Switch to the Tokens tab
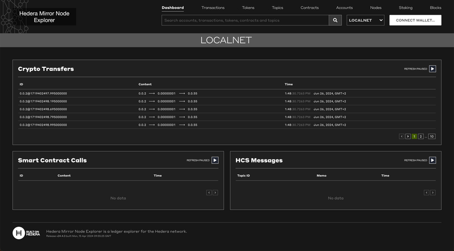 click(x=248, y=8)
